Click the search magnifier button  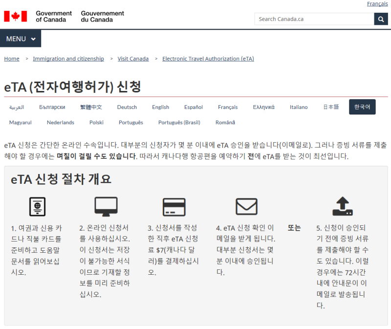(381, 19)
